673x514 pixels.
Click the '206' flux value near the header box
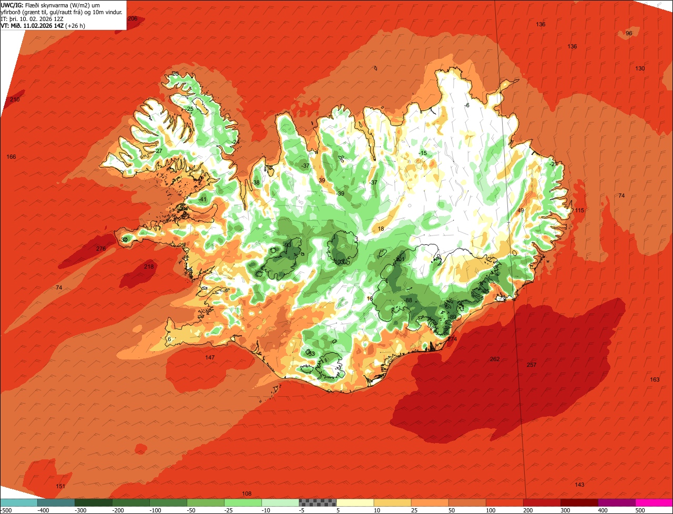point(132,18)
